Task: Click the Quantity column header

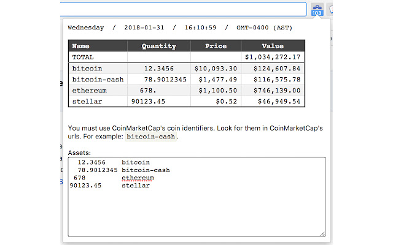Action: click(159, 46)
